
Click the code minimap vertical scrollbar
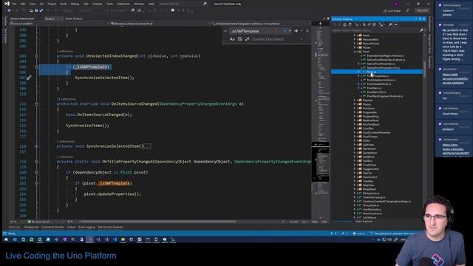click(x=320, y=120)
